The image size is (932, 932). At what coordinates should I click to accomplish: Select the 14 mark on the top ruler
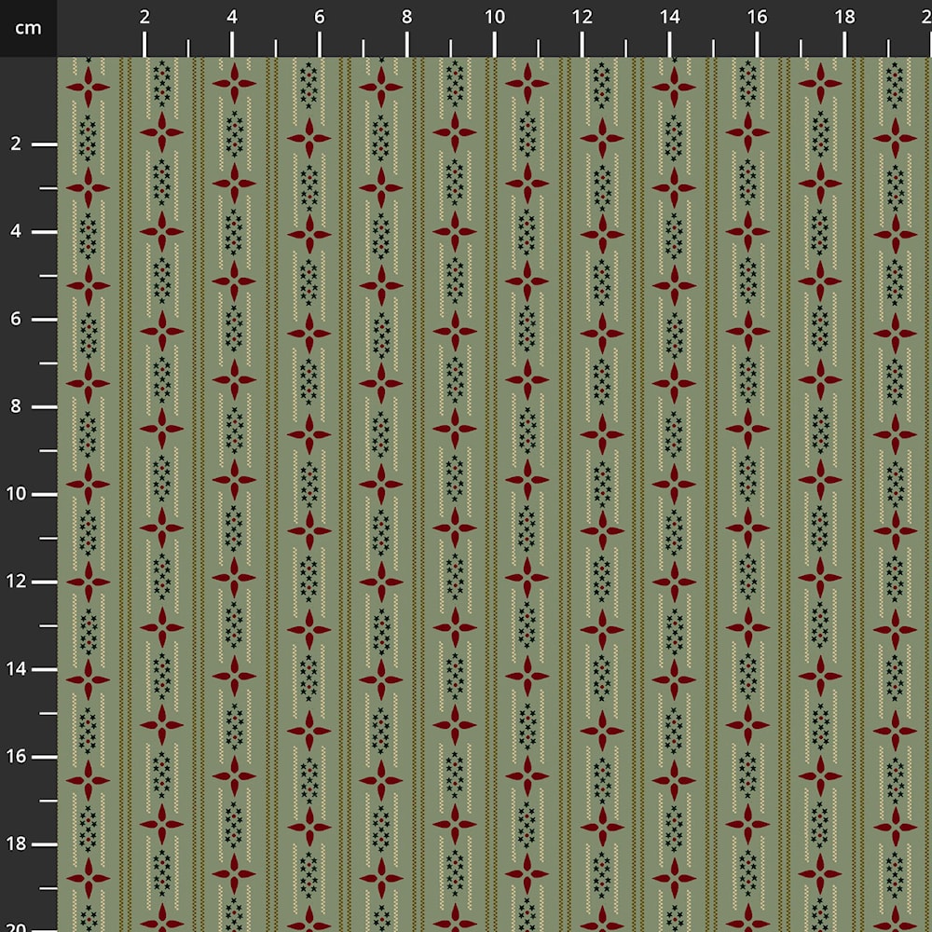[x=670, y=17]
